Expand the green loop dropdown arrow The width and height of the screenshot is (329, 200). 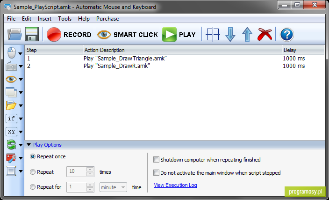click(21, 145)
